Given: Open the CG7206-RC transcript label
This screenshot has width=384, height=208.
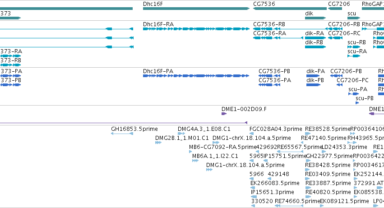Looking at the screenshot, I should tap(344, 33).
